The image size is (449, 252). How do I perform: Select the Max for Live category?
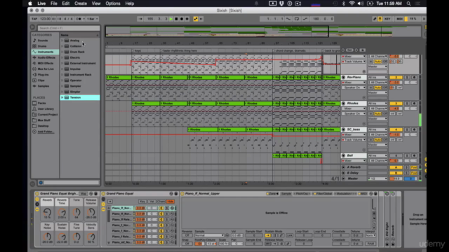click(x=45, y=69)
